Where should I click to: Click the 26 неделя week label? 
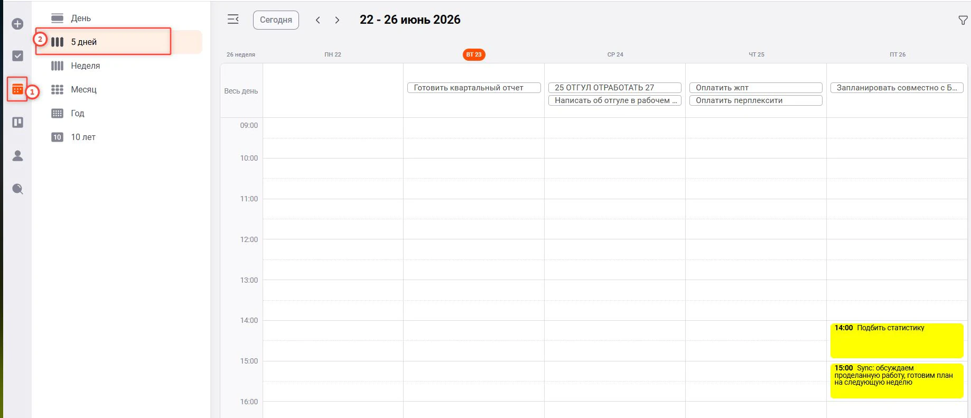click(241, 54)
